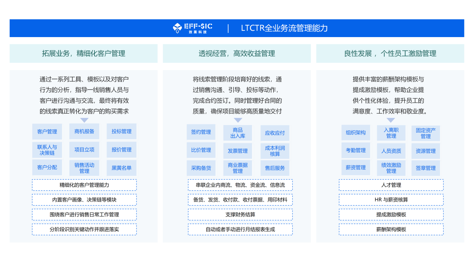The width and height of the screenshot is (475, 267).
Task: Select the 良性发展，个性员工激励管理 header
Action: (x=390, y=54)
